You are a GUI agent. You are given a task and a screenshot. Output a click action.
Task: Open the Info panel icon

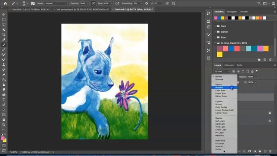pos(209,27)
